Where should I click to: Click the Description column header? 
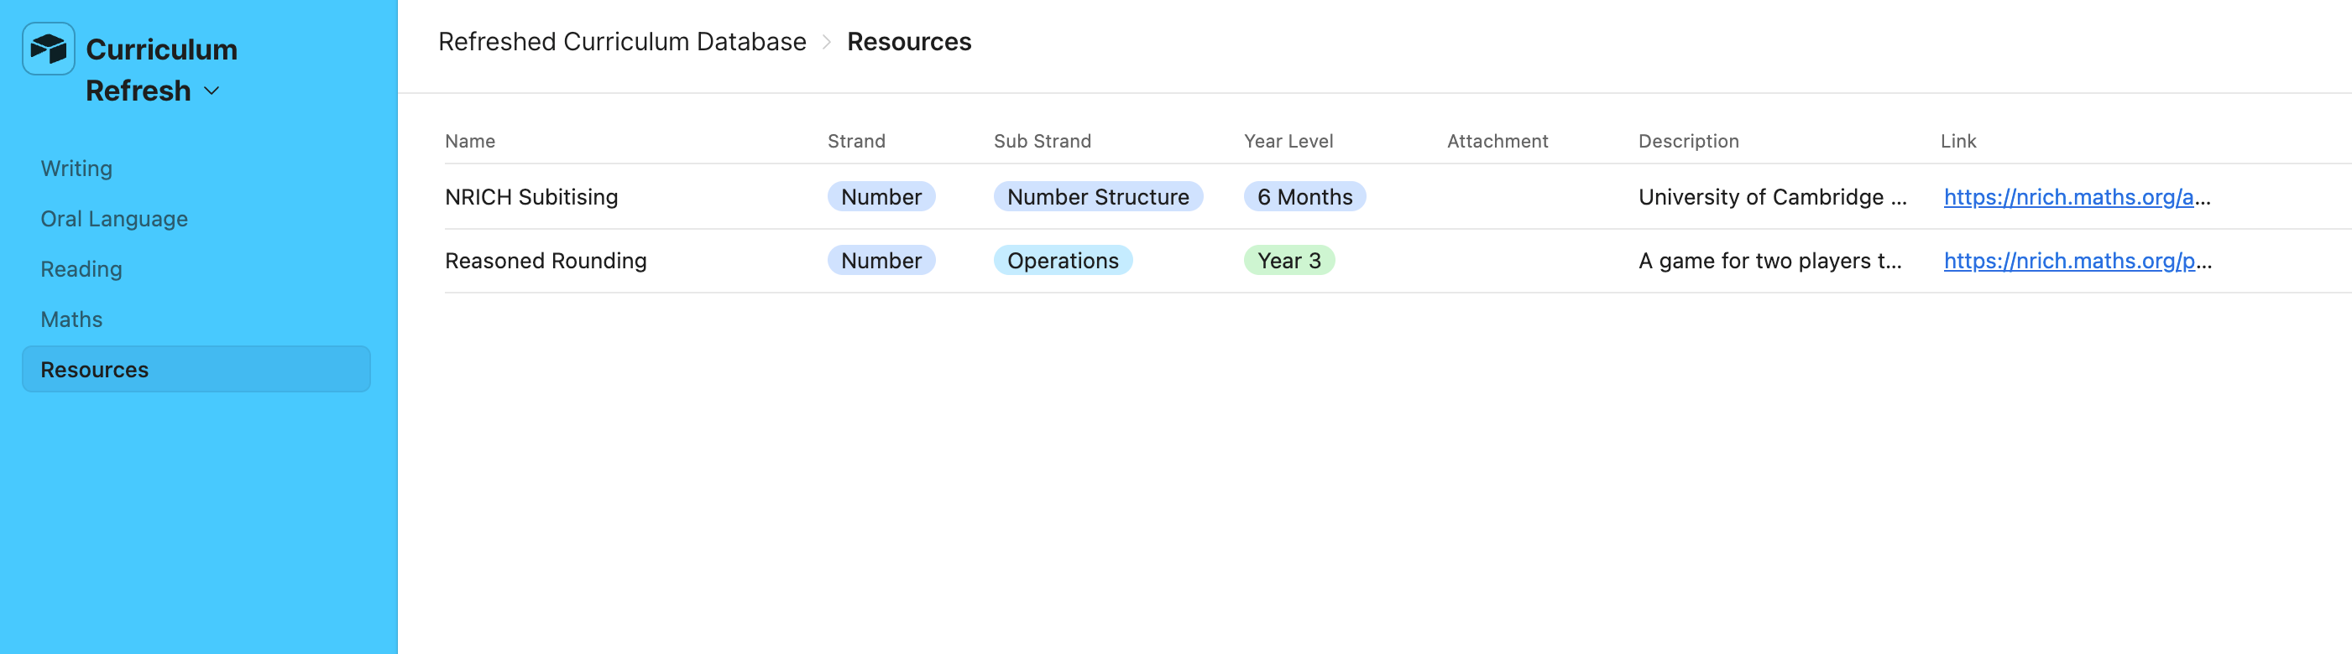[x=1688, y=142]
